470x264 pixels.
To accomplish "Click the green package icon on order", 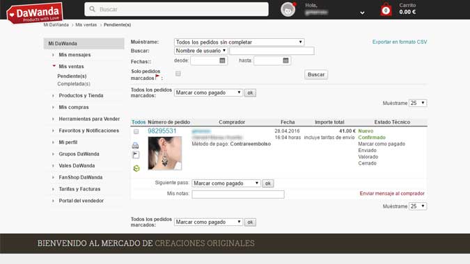I will click(x=136, y=169).
